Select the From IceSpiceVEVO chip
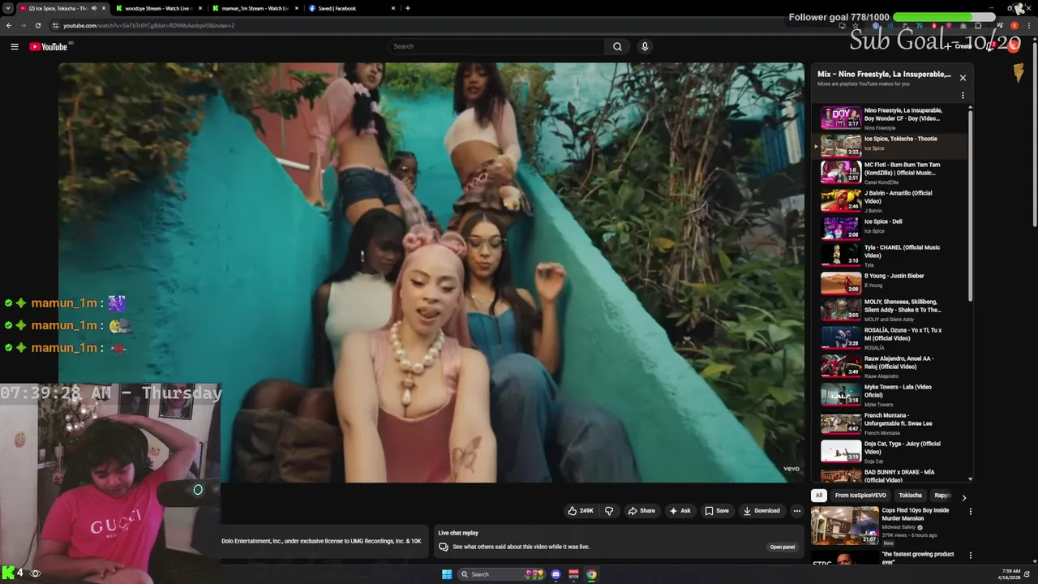Screen dimensions: 1038x584 pyautogui.click(x=860, y=496)
